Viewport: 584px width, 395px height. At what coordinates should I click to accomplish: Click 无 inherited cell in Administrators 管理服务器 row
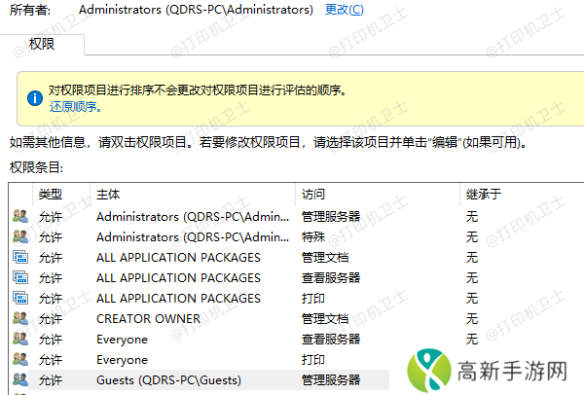(472, 216)
